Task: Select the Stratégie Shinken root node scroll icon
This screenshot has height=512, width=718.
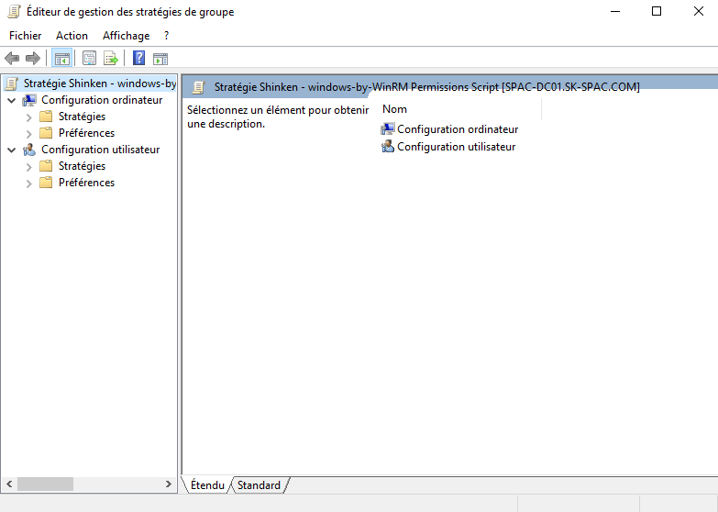Action: click(x=12, y=83)
